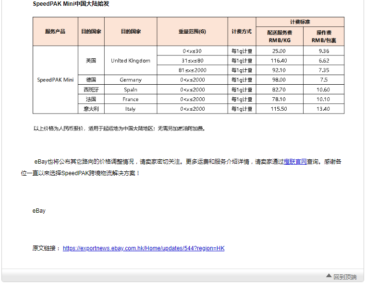Click the 计费标准 header cell

[x=300, y=22]
